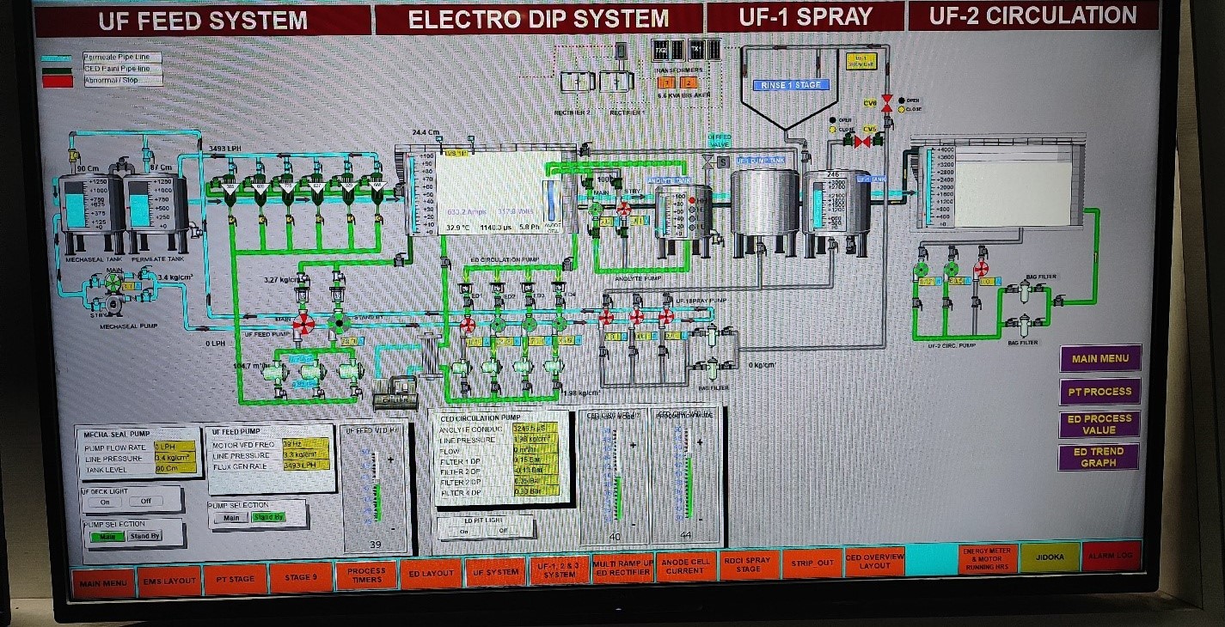Switch to Process Timers page
This screenshot has width=1225, height=627.
(365, 574)
